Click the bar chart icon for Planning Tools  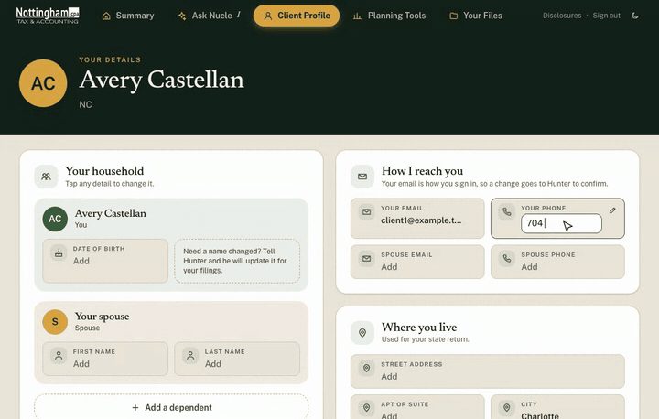coord(357,16)
